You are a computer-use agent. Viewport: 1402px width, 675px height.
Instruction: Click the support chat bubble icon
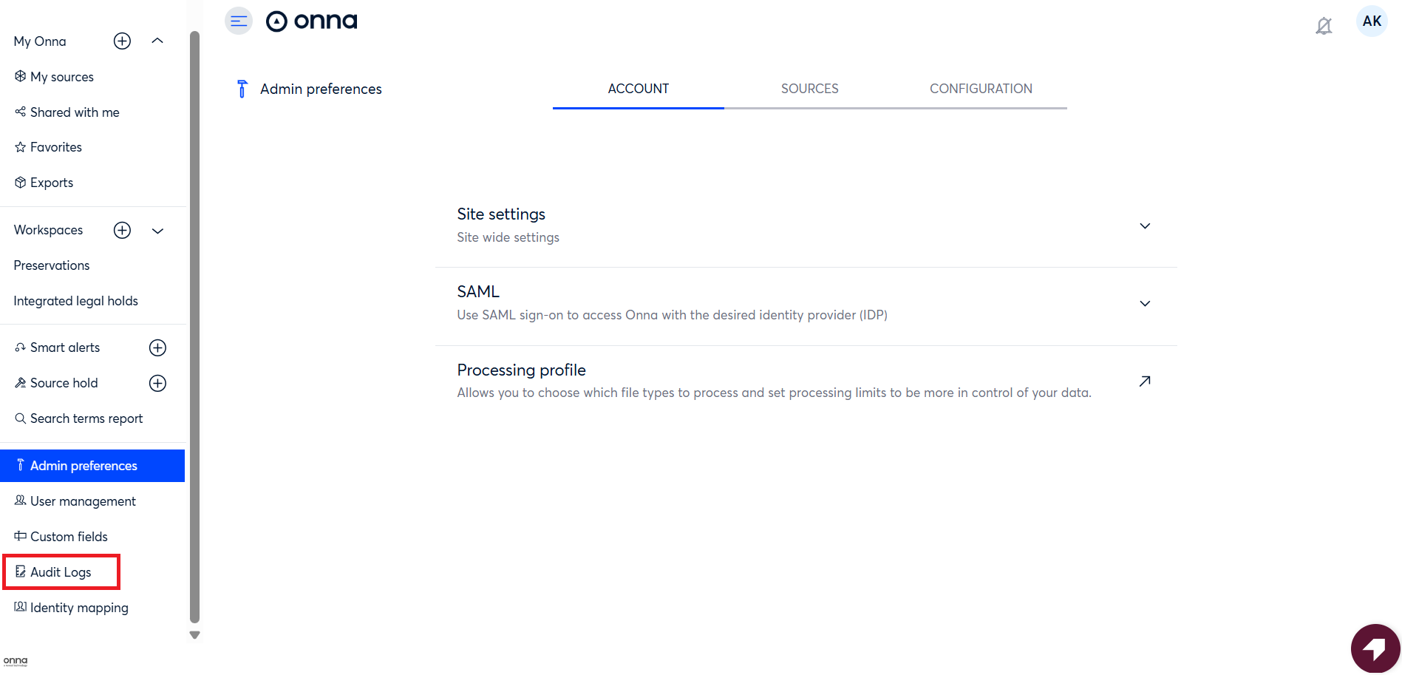click(x=1375, y=648)
